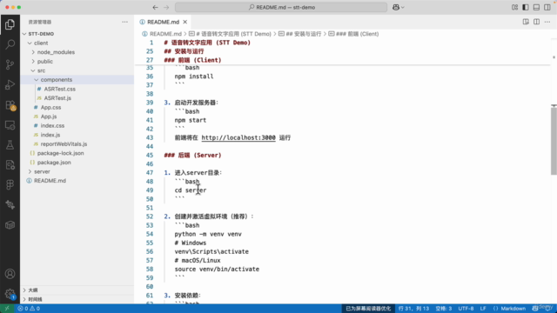Toggle the bottom panel visibility
Viewport: 557px width, 313px height.
click(536, 7)
